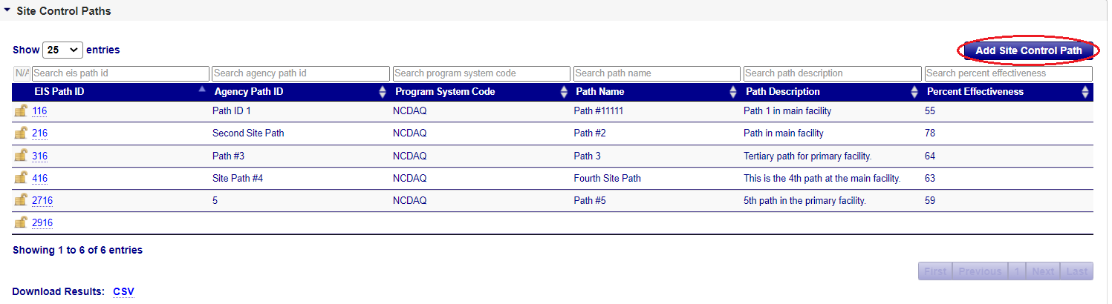The image size is (1112, 304).
Task: Click the lock icon beside path 216
Action: click(x=21, y=133)
